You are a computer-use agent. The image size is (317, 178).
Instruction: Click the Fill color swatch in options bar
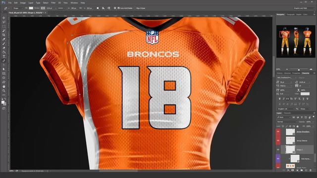(31, 8)
